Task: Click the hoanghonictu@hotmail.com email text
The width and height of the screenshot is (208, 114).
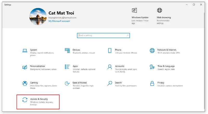Action: tap(62, 18)
